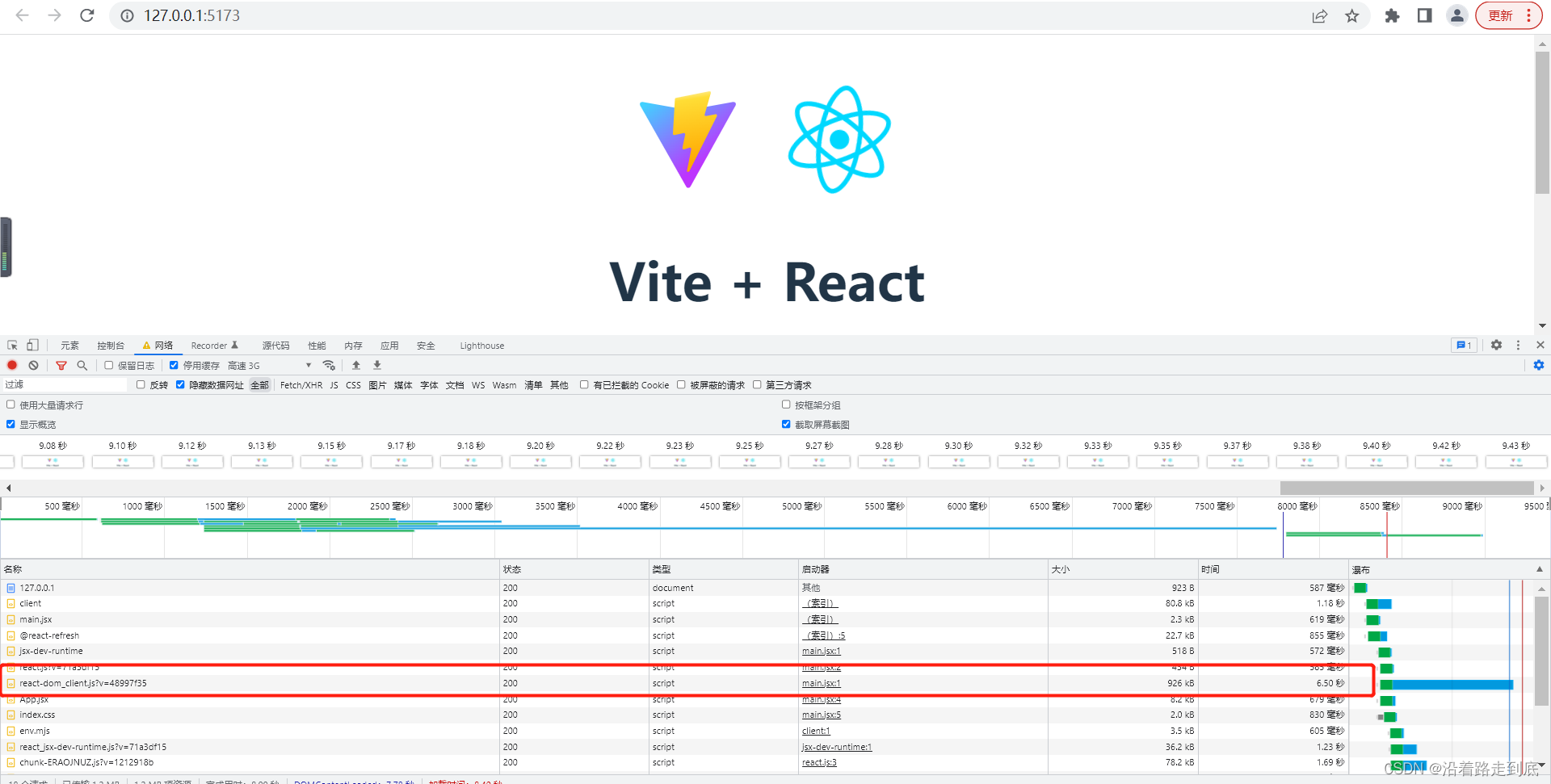Click the red 更新 browser button
The height and width of the screenshot is (784, 1551).
(1499, 15)
